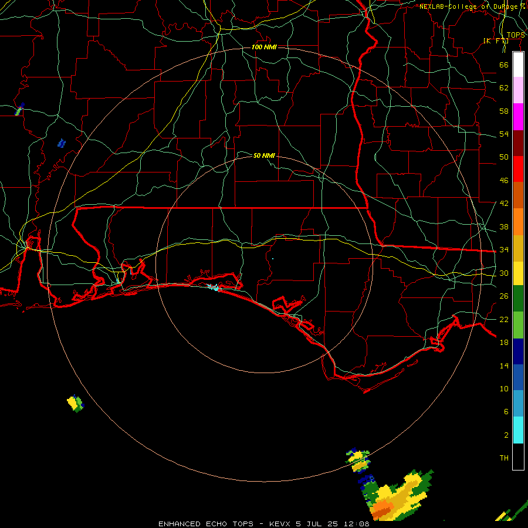Click the ENHANCED ECHO TOPS caption text
Image resolution: width=528 pixels, height=528 pixels.
click(x=206, y=524)
